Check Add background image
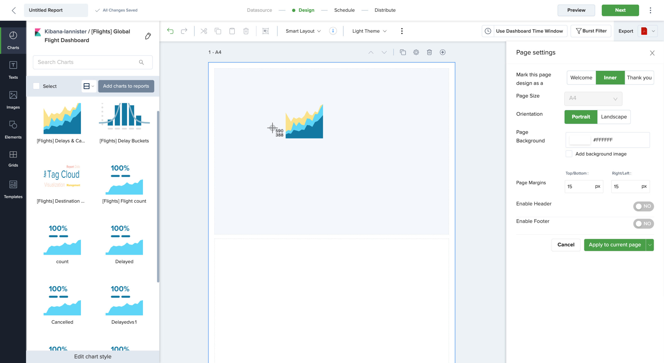 coord(569,154)
